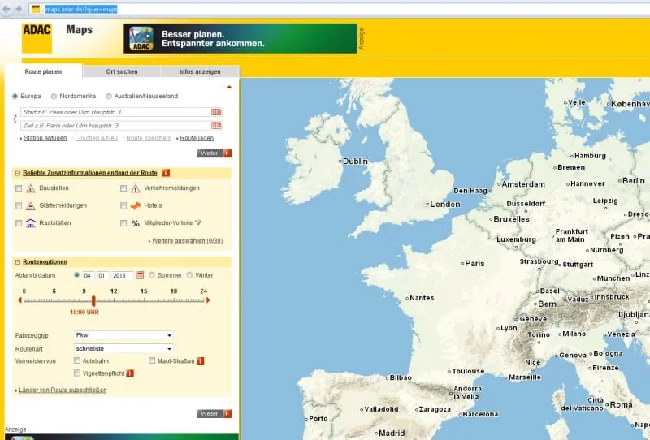Check the Autobahn avoidance box
This screenshot has width=650, height=440.
click(77, 360)
